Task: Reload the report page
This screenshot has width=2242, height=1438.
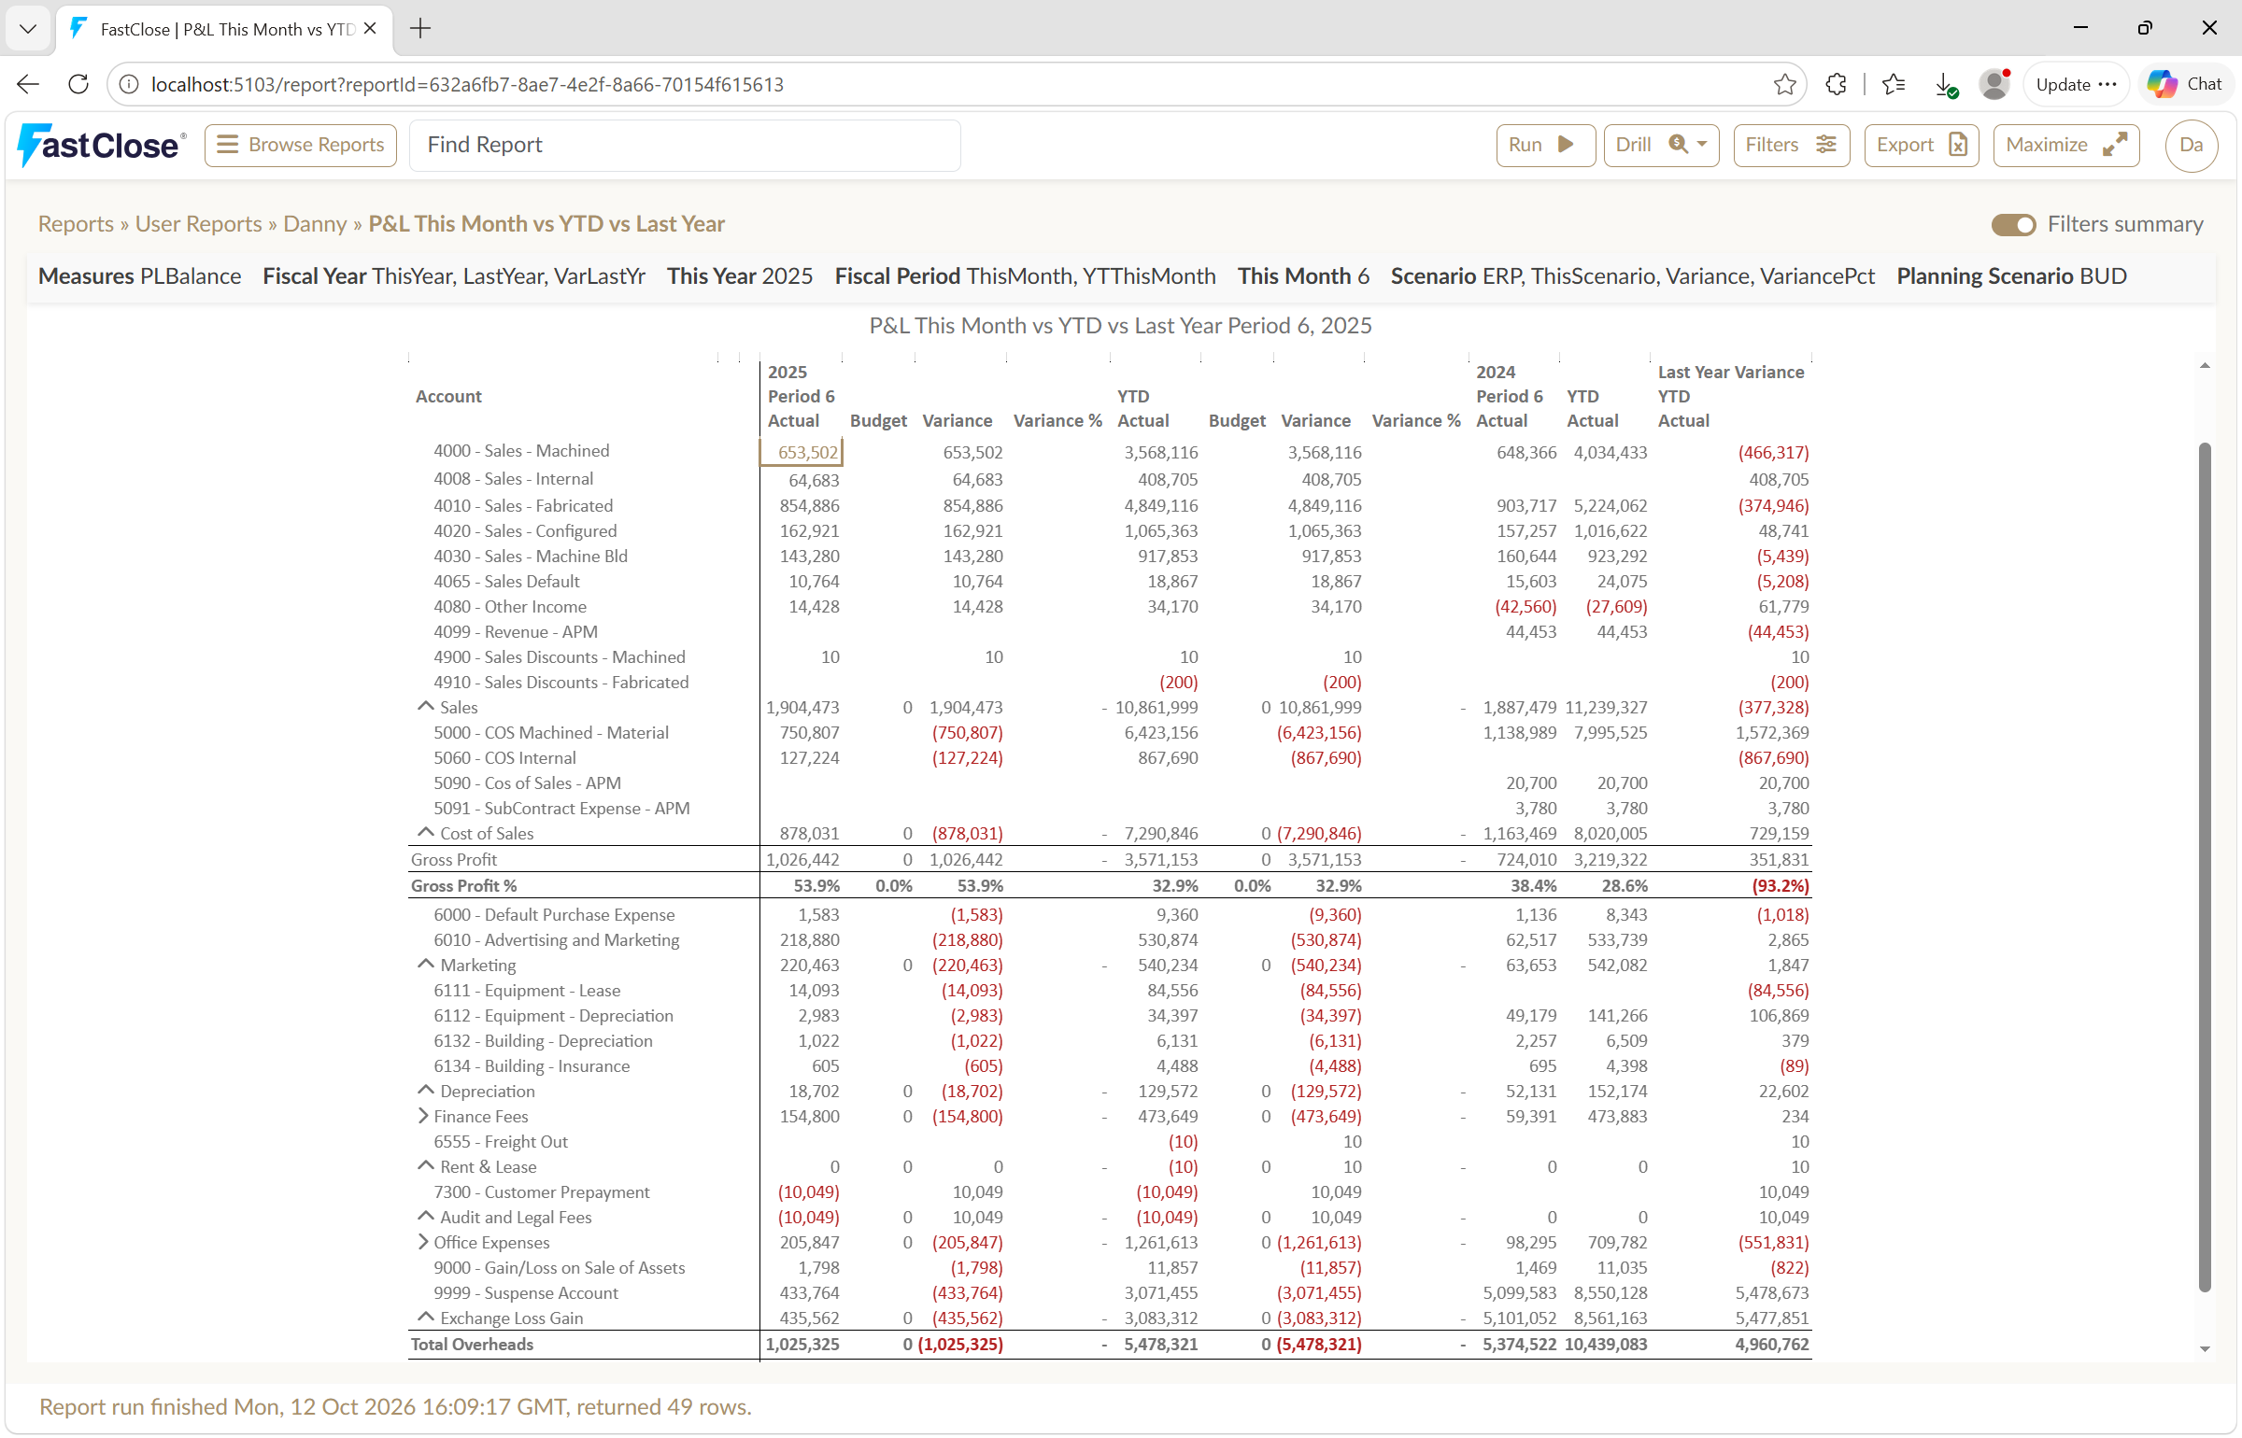Action: tap(78, 84)
